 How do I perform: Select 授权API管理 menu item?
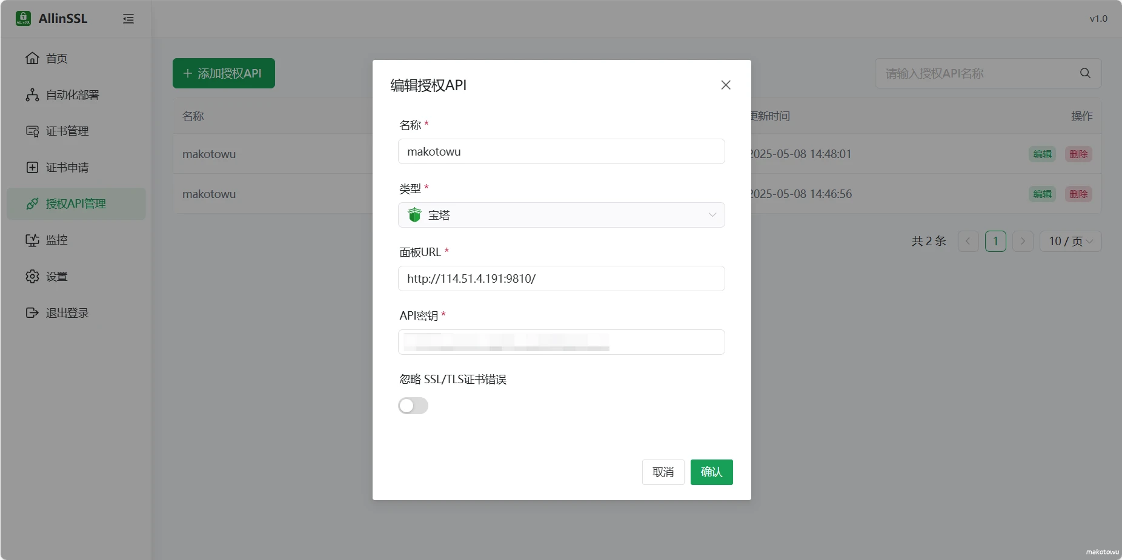76,203
